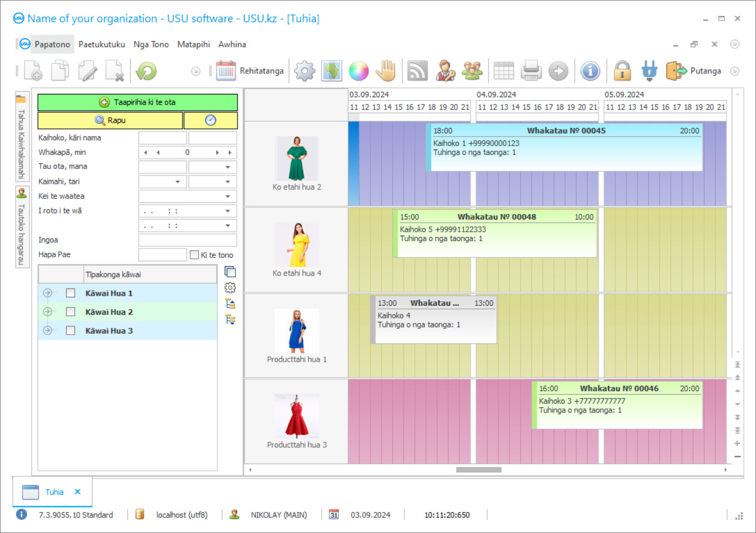The width and height of the screenshot is (756, 533).
Task: Click the blue info icon in toolbar
Action: pos(590,71)
